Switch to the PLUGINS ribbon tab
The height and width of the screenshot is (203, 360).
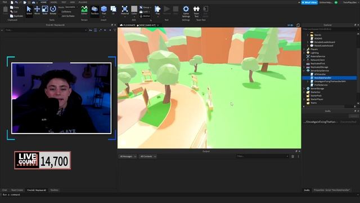point(83,2)
